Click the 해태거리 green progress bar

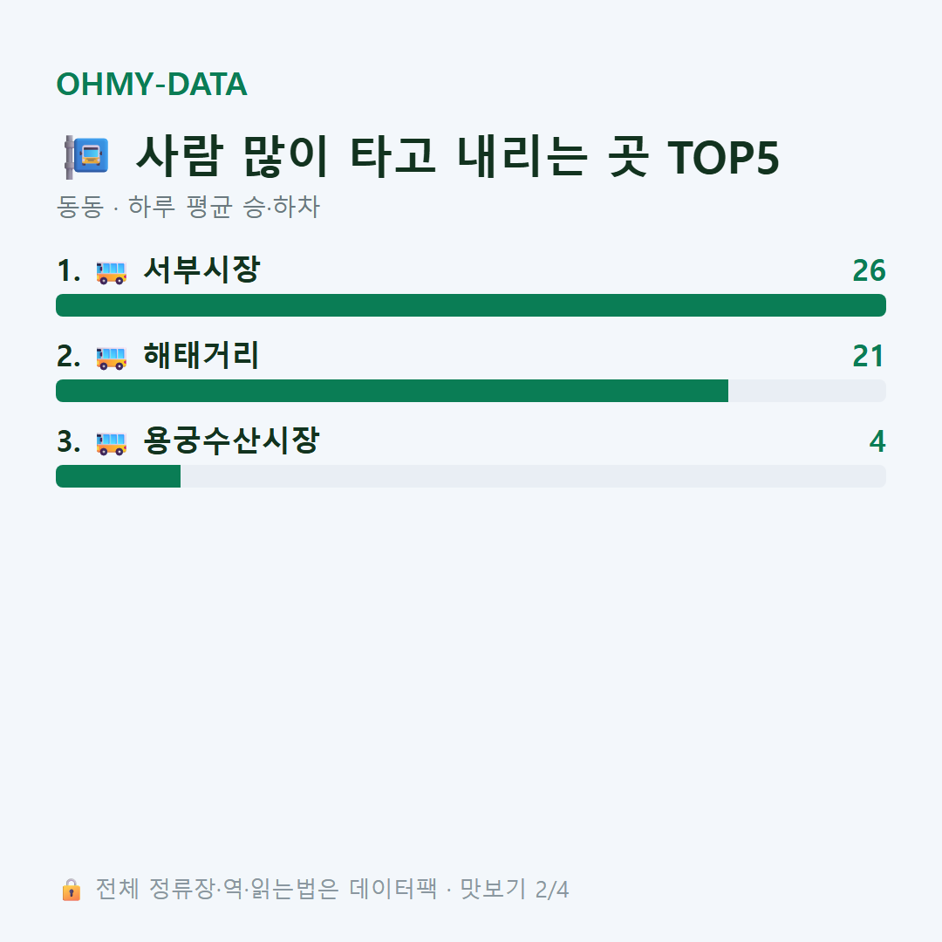(392, 391)
